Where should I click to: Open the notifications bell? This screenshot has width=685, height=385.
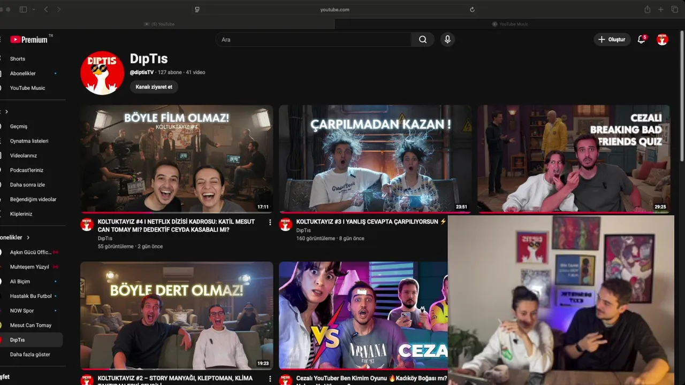(641, 40)
